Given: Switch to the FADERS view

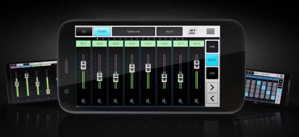Looking at the screenshot, I should 102,31.
